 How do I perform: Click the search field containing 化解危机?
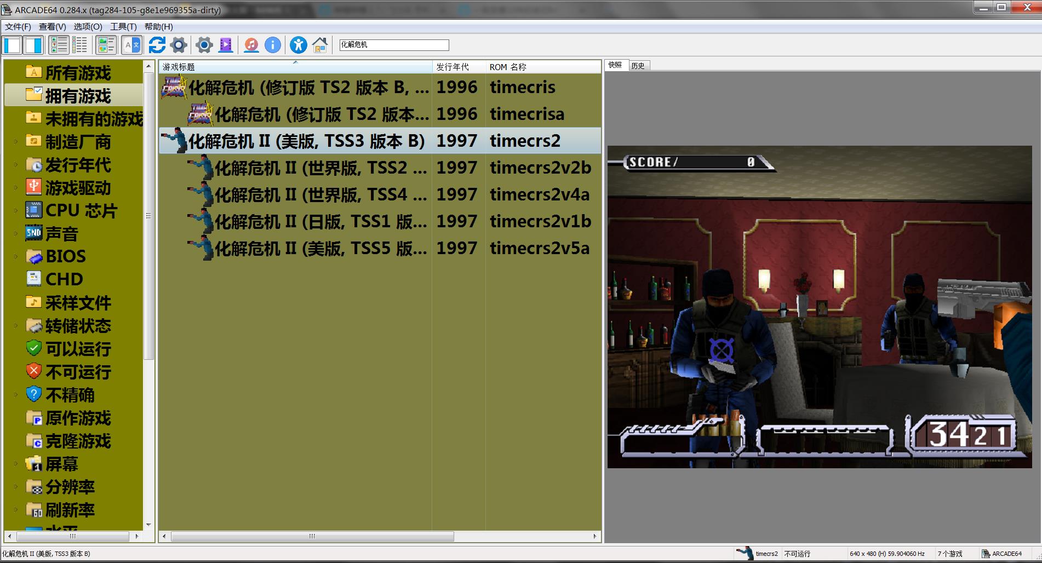[393, 45]
